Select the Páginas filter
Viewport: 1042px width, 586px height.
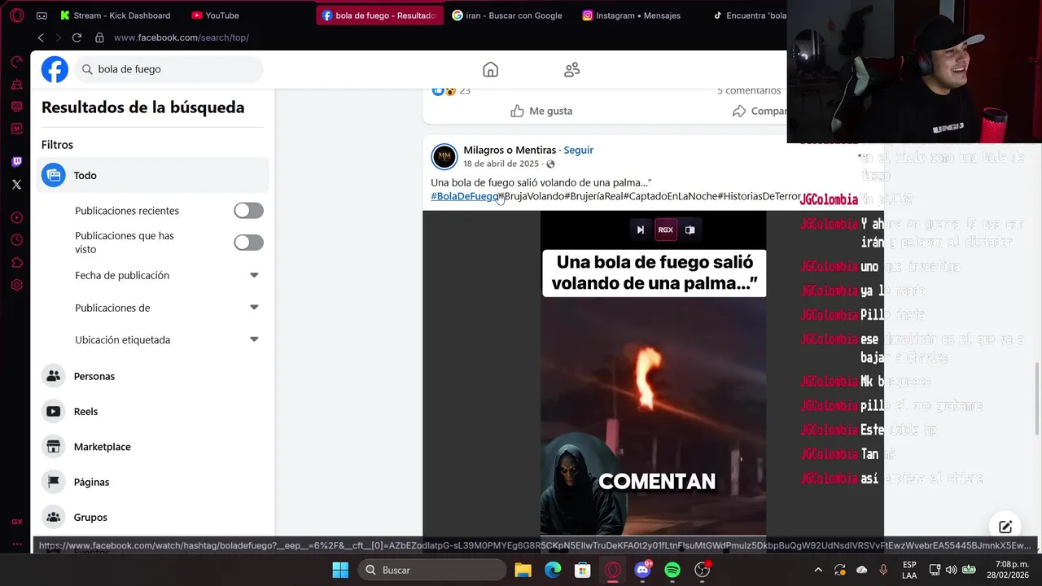(152, 482)
